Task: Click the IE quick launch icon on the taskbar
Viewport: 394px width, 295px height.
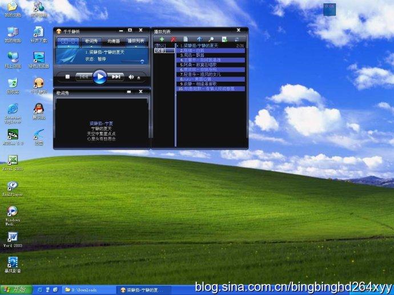Action: (x=40, y=290)
